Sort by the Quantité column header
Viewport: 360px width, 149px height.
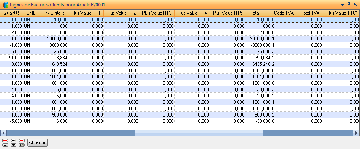click(12, 13)
